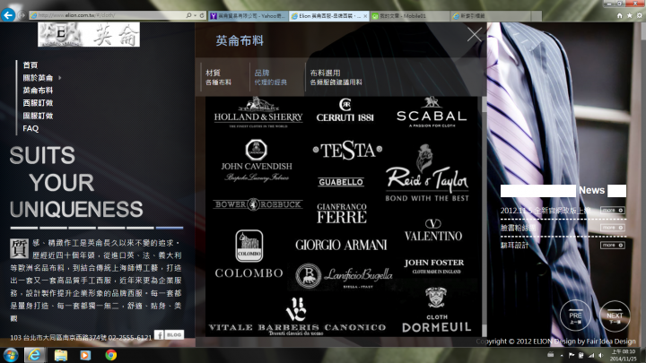Click the Colombo brand logo
Viewport: 646px width, 363px height.
point(249,255)
